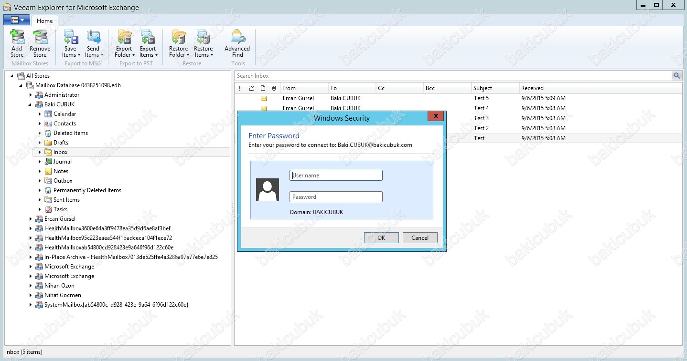Viewport: 687px width, 361px height.
Task: Open Send Items ribbon button
Action: [93, 43]
